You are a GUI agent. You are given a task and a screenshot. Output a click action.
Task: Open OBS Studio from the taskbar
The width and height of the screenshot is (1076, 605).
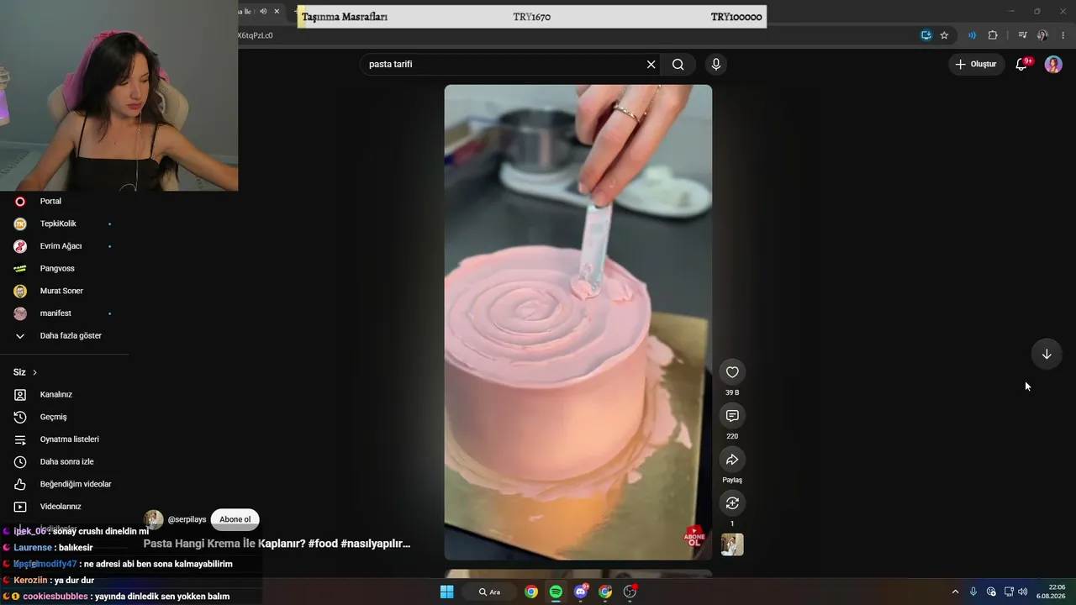(630, 592)
